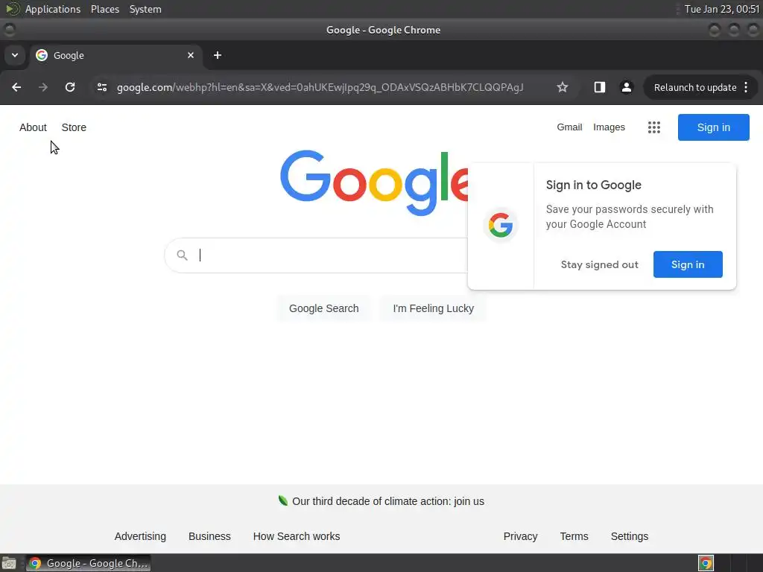Open Chrome three-dot menu

point(746,87)
